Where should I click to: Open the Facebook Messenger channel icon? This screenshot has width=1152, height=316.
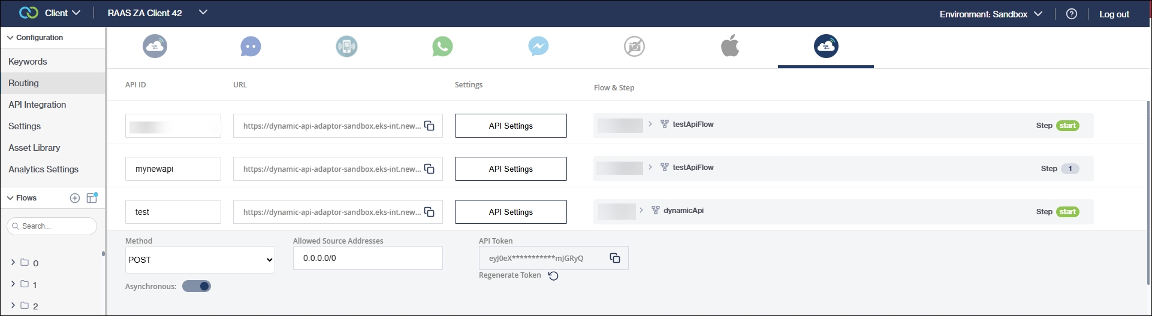(538, 47)
